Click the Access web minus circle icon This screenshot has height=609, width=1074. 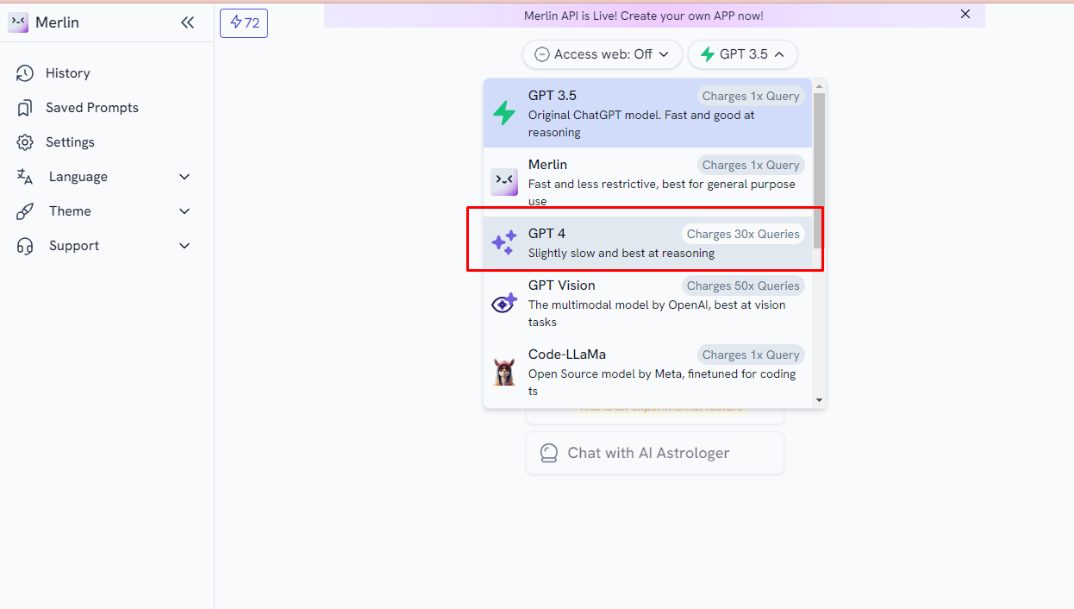tap(542, 54)
